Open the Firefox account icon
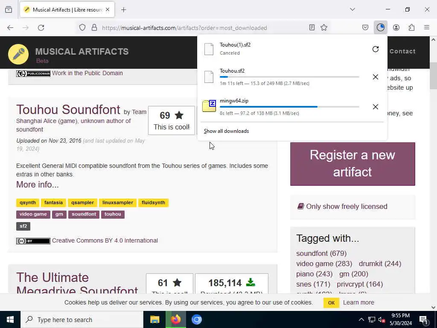Image resolution: width=437 pixels, height=328 pixels. pos(396,27)
